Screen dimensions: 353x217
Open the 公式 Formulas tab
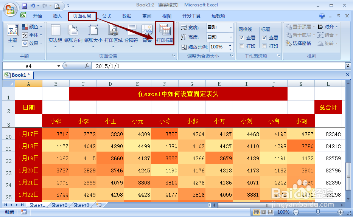pos(107,16)
